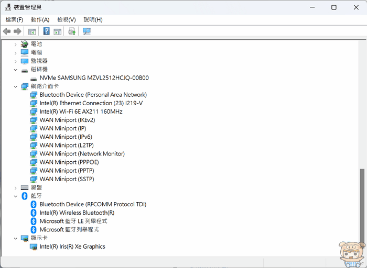Select WAN Miniport (L2TP) entry
The width and height of the screenshot is (367, 268).
[67, 146]
